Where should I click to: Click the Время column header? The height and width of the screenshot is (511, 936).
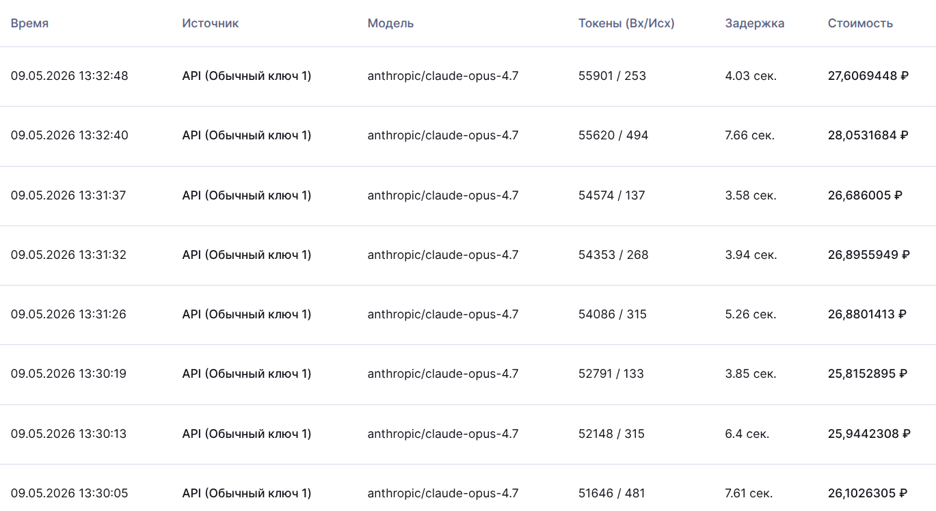(29, 23)
